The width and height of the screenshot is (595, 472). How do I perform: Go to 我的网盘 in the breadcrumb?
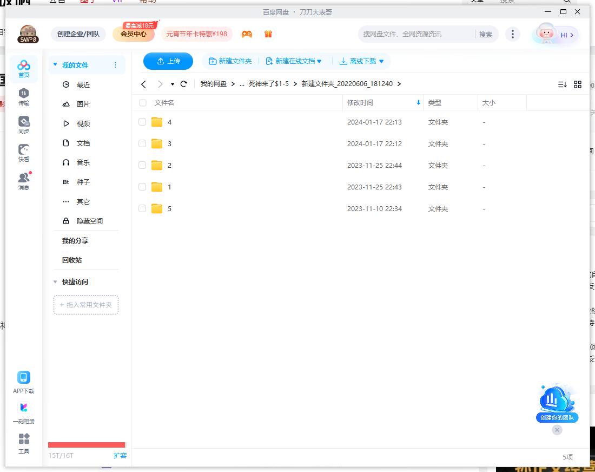coord(213,84)
